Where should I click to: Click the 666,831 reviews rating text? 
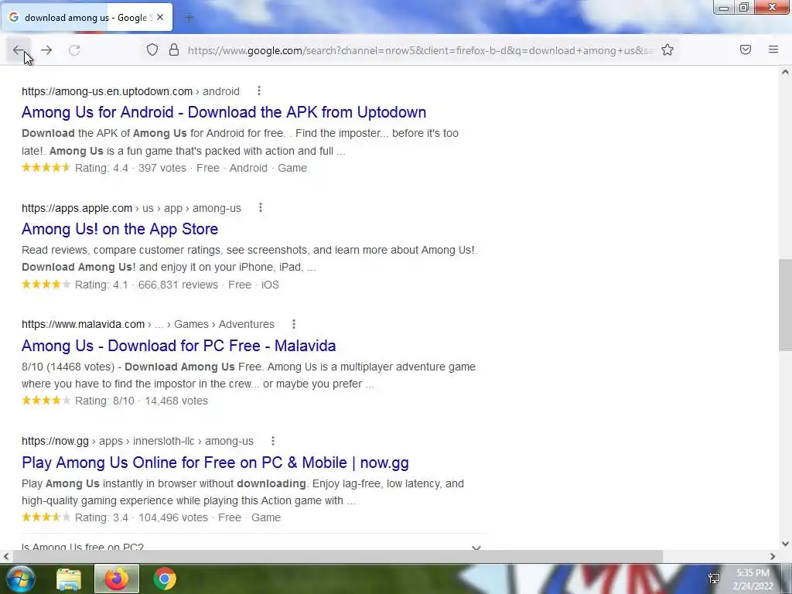click(x=179, y=285)
